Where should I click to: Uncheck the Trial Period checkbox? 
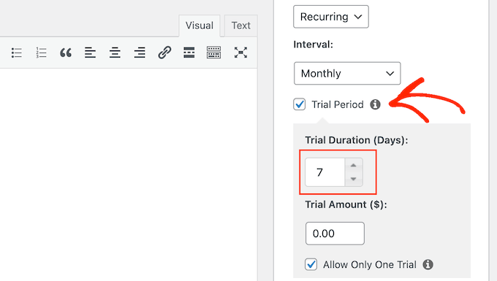tap(299, 104)
